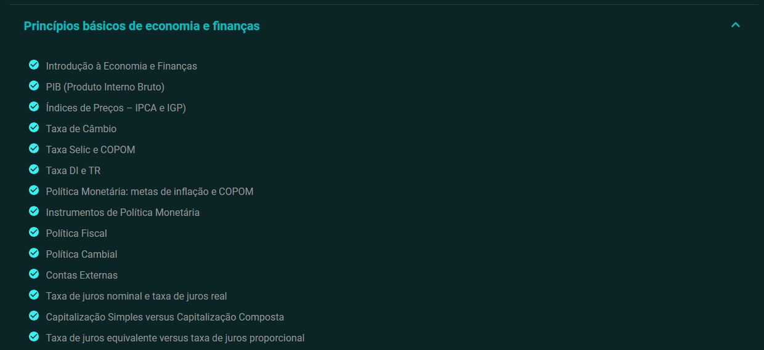764x350 pixels.
Task: Click the checkmark beside Instrumentos de Política Monetária
Action: coord(34,211)
